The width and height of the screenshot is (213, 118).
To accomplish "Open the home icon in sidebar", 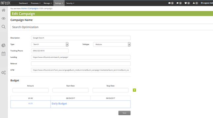I will tap(4, 10).
